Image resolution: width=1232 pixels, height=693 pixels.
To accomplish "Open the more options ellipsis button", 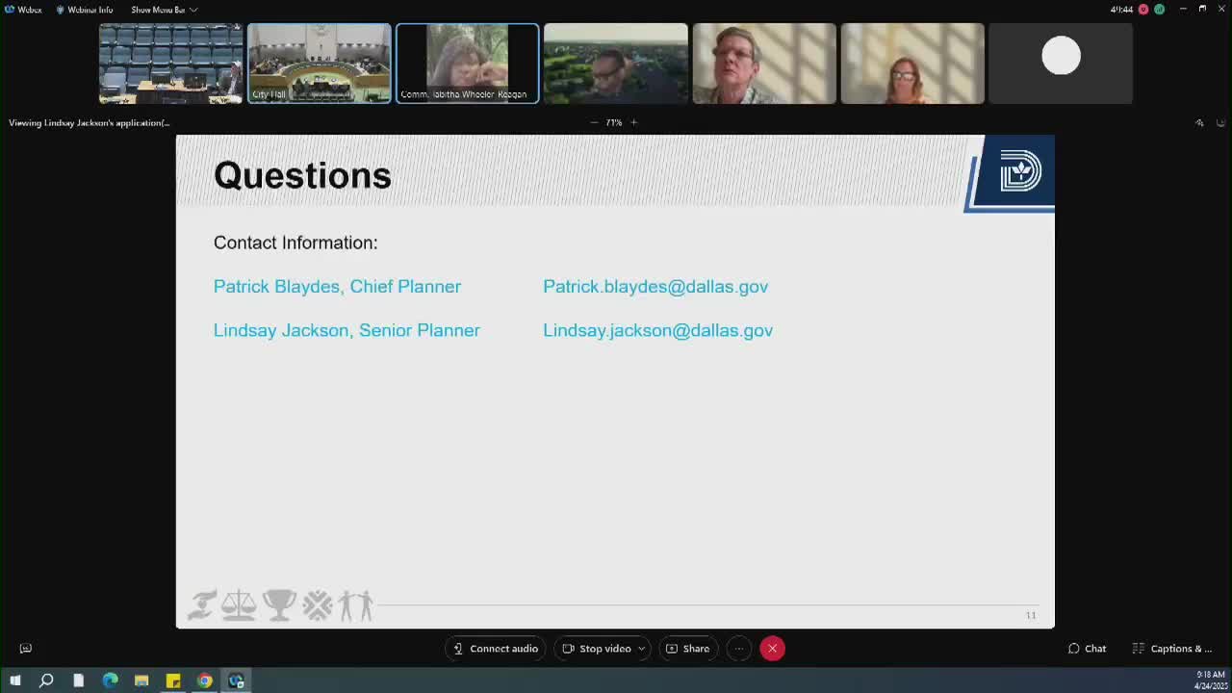I will point(738,649).
